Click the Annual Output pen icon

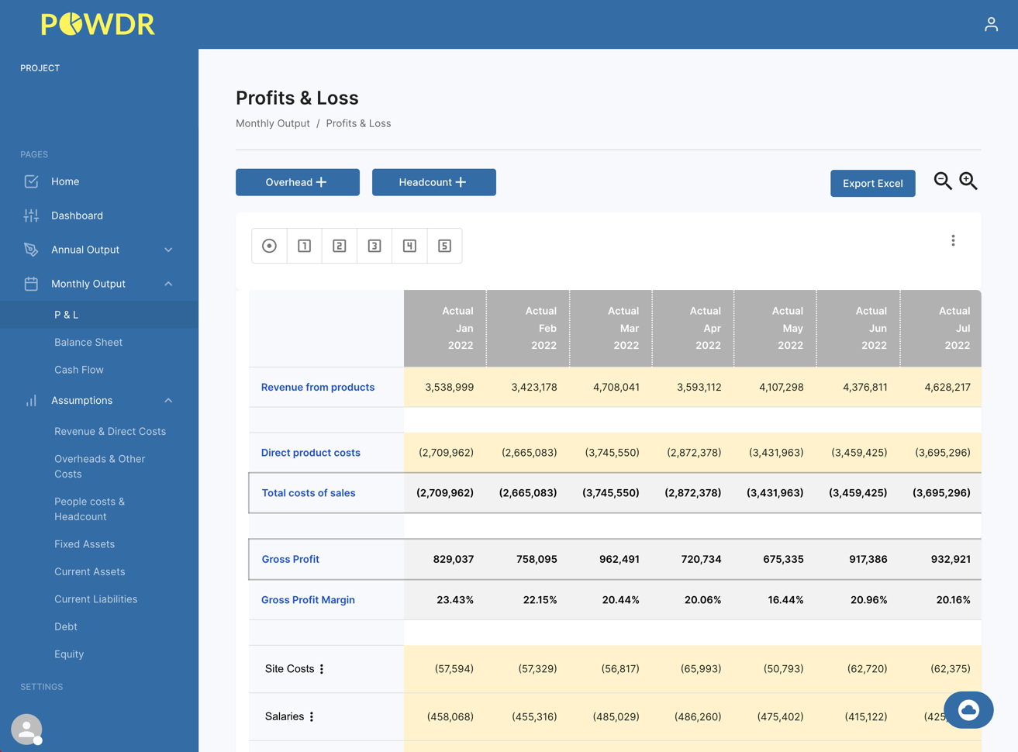click(31, 250)
